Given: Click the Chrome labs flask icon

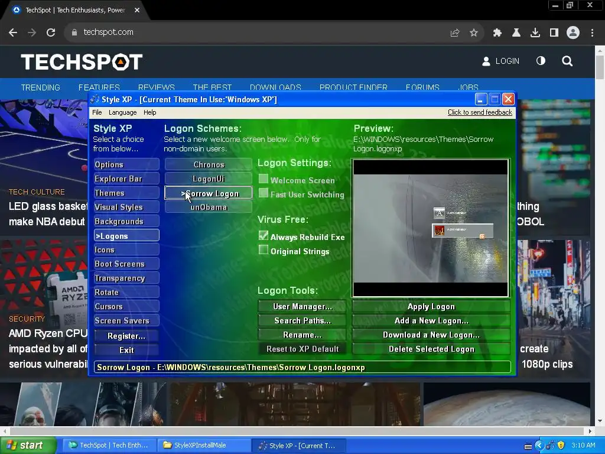Looking at the screenshot, I should point(516,33).
